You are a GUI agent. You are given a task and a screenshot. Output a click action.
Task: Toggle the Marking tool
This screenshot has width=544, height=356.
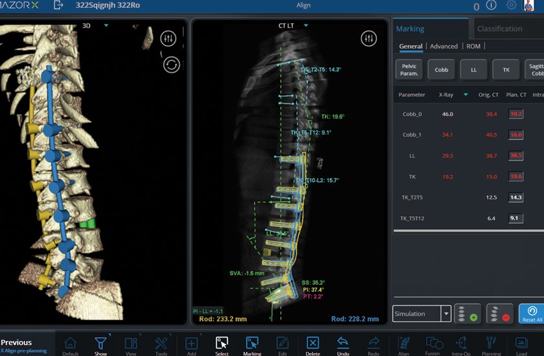[252, 344]
